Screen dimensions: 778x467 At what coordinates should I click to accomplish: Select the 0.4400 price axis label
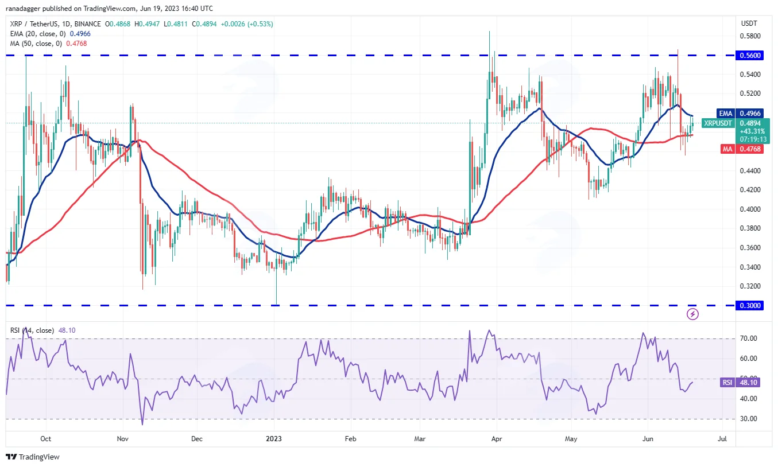[x=752, y=171]
